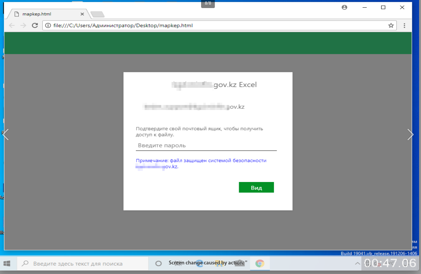Viewport: 421px width, 274px height.
Task: Reload the page with the refresh icon
Action: [x=35, y=25]
